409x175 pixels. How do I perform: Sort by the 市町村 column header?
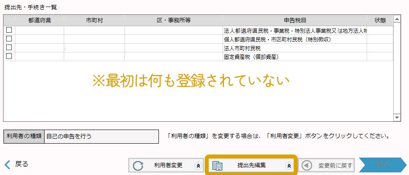94,21
